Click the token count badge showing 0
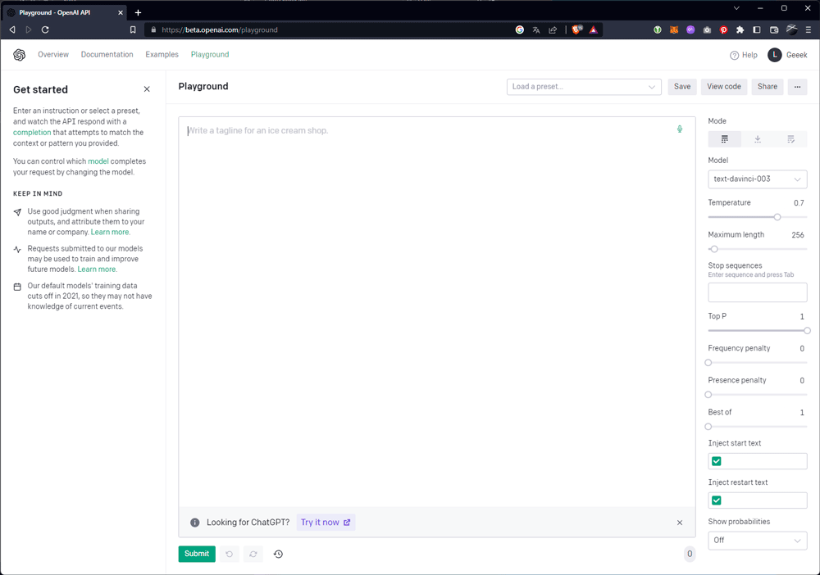This screenshot has width=820, height=575. 690,554
